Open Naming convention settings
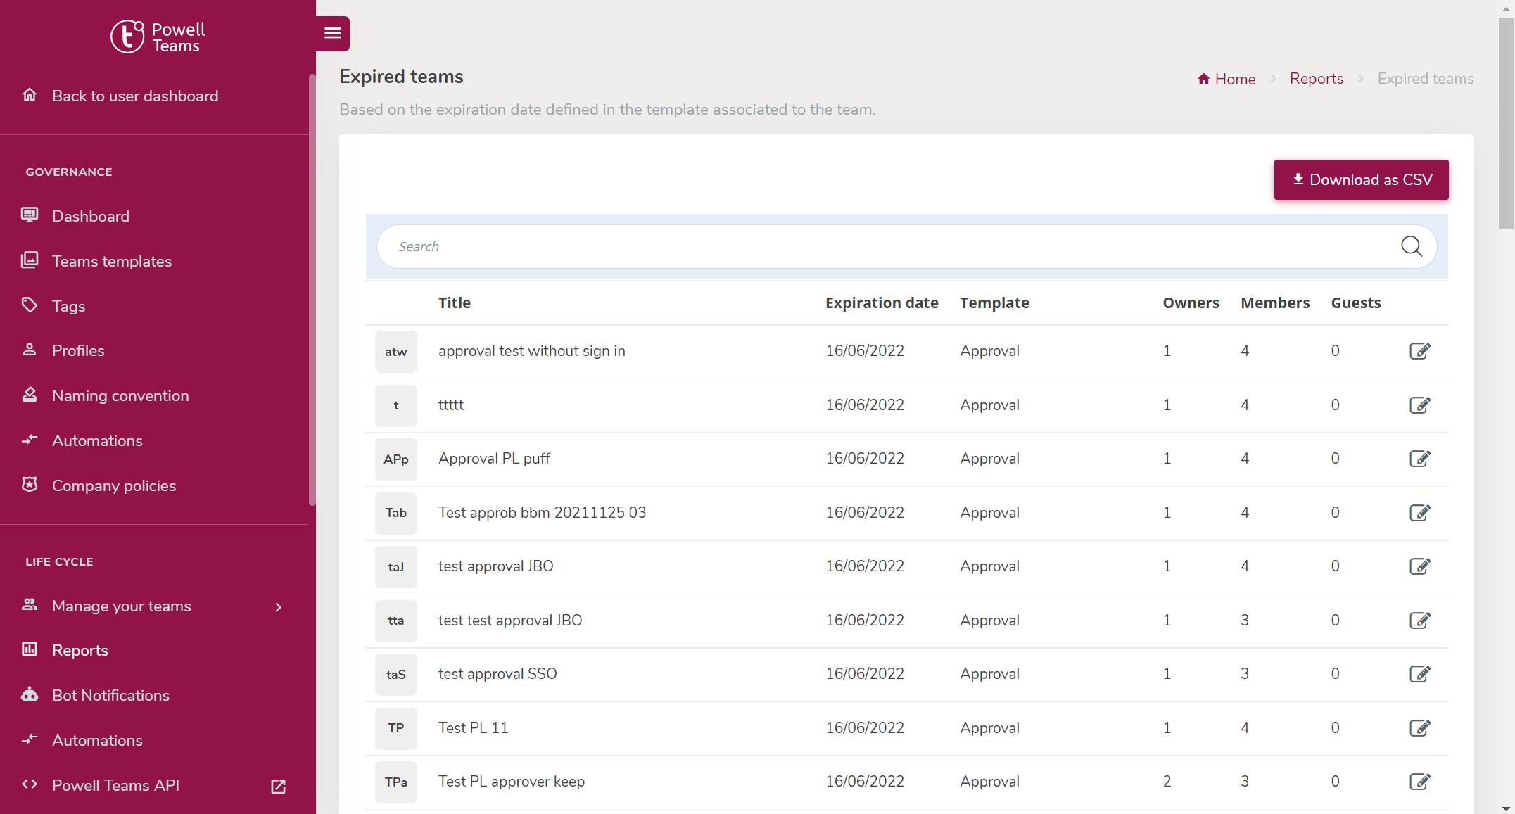Viewport: 1515px width, 814px height. 120,395
